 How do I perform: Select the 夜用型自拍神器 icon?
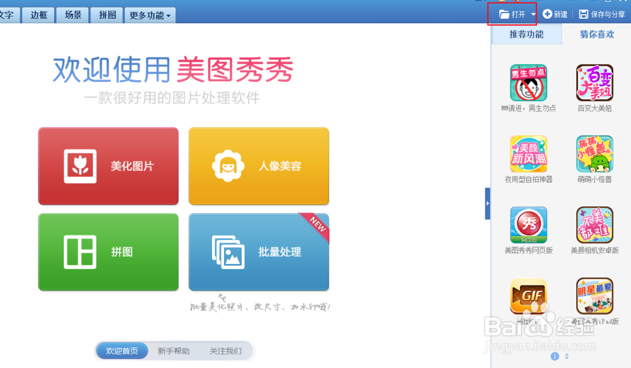pos(528,154)
